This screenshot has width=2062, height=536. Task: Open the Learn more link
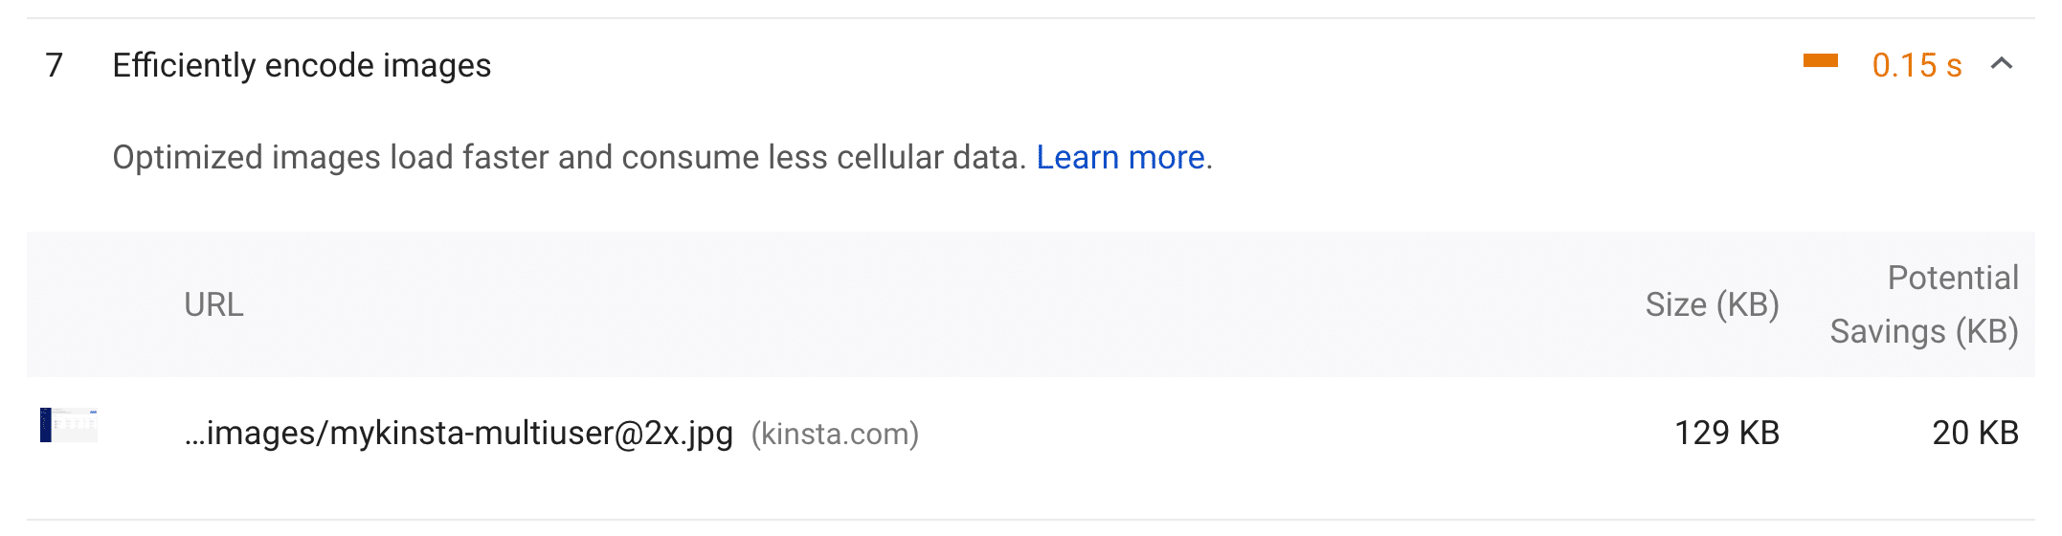(x=1120, y=157)
